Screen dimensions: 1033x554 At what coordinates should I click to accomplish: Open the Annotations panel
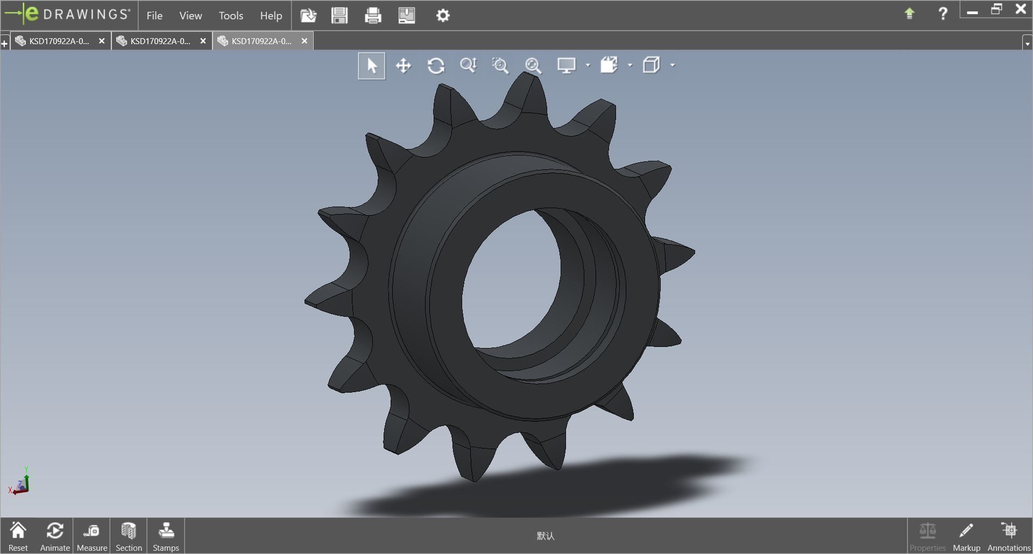pos(1009,536)
